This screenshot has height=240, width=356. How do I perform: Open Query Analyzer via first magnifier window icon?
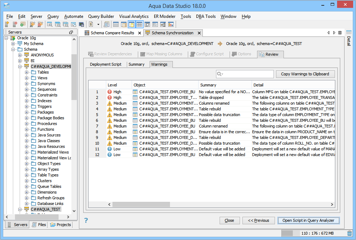(x=50, y=24)
